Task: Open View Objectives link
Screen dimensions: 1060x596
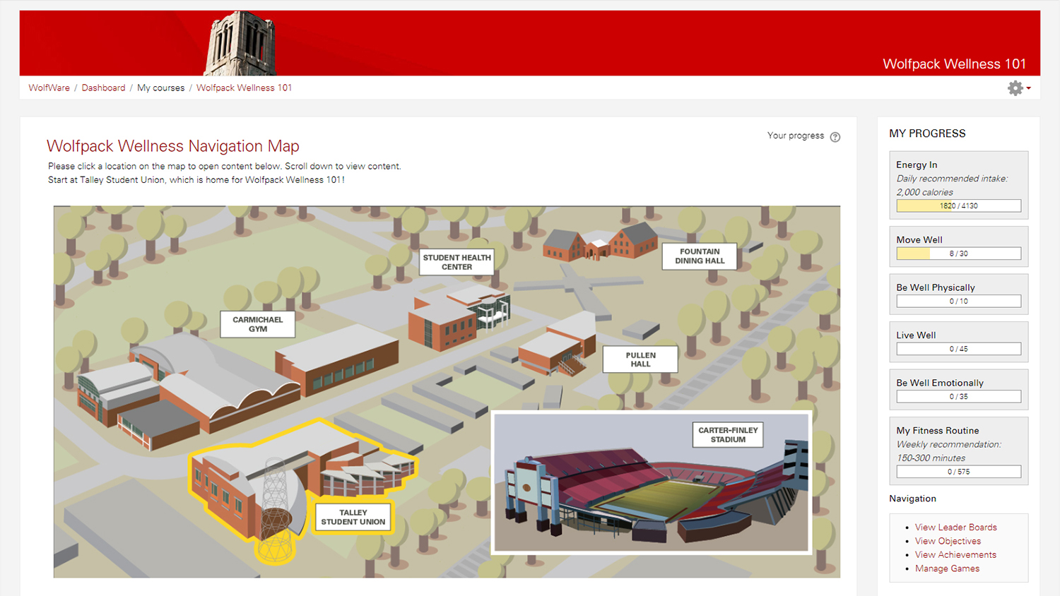Action: pyautogui.click(x=948, y=541)
